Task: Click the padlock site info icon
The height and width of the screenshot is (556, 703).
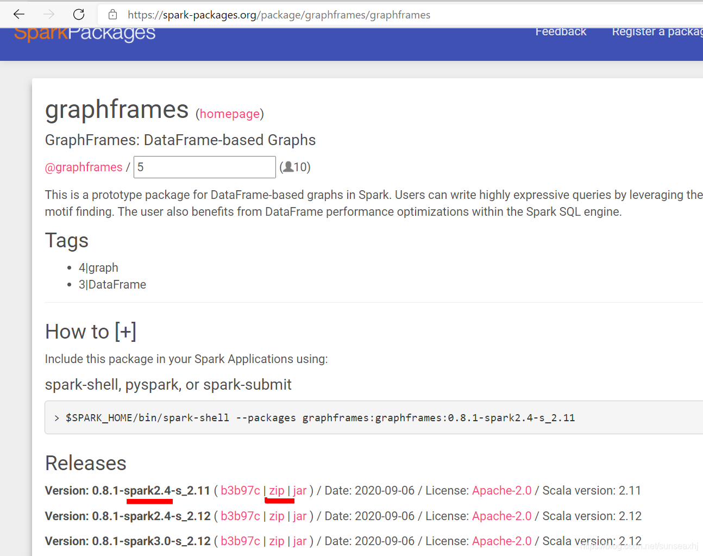Action: tap(113, 15)
